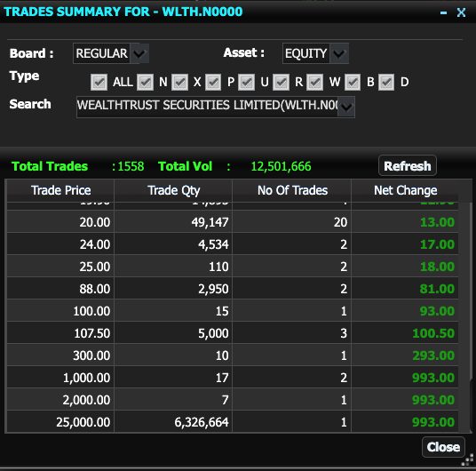This screenshot has width=476, height=471.
Task: Toggle the D type checkbox
Action: (x=386, y=83)
